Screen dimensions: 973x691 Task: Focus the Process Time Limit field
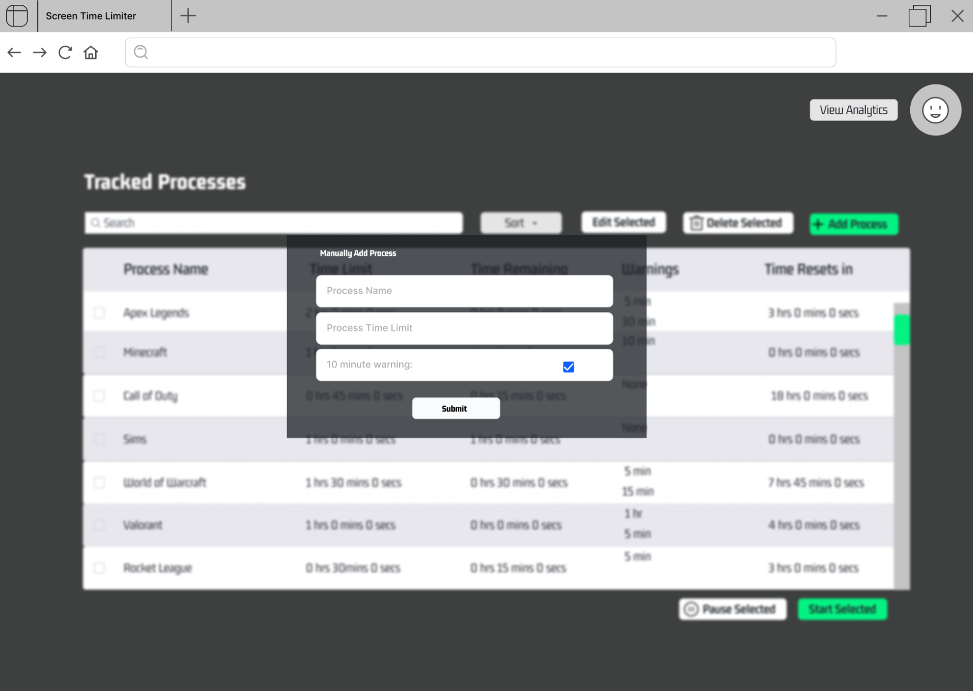464,328
